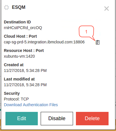
Task: Click the Protocol: TCP text
Action: [x=16, y=99]
